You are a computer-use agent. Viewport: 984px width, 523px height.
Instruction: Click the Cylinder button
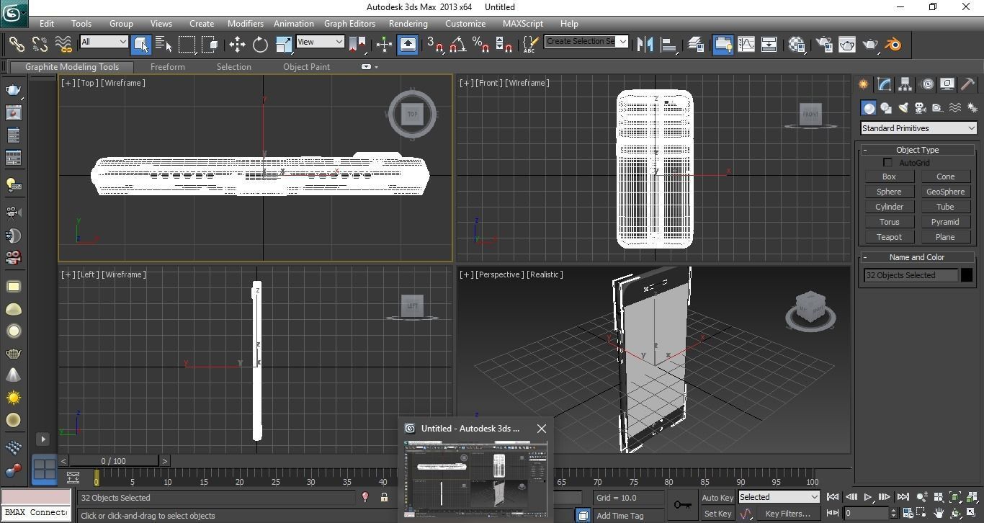coord(889,207)
